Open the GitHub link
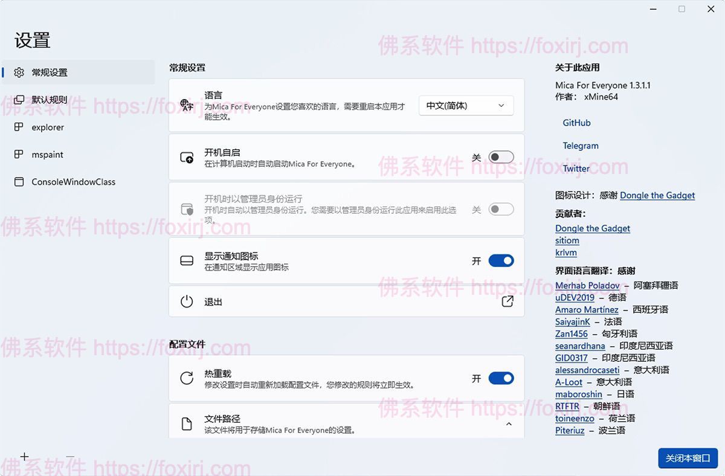 pyautogui.click(x=576, y=123)
